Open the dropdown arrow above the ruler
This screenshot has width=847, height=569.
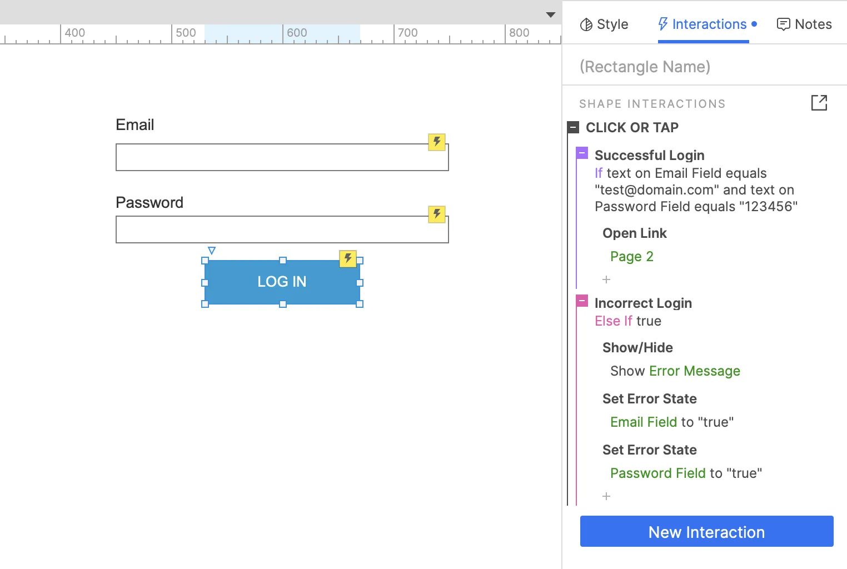[550, 15]
